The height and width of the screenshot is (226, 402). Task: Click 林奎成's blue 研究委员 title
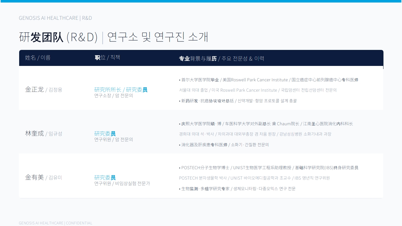(105, 134)
